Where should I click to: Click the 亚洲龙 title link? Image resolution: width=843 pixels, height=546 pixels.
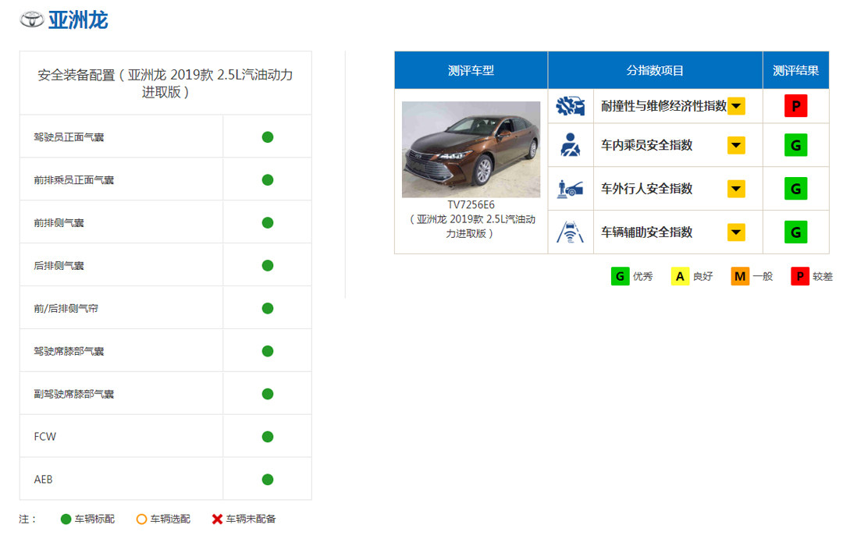pos(78,20)
